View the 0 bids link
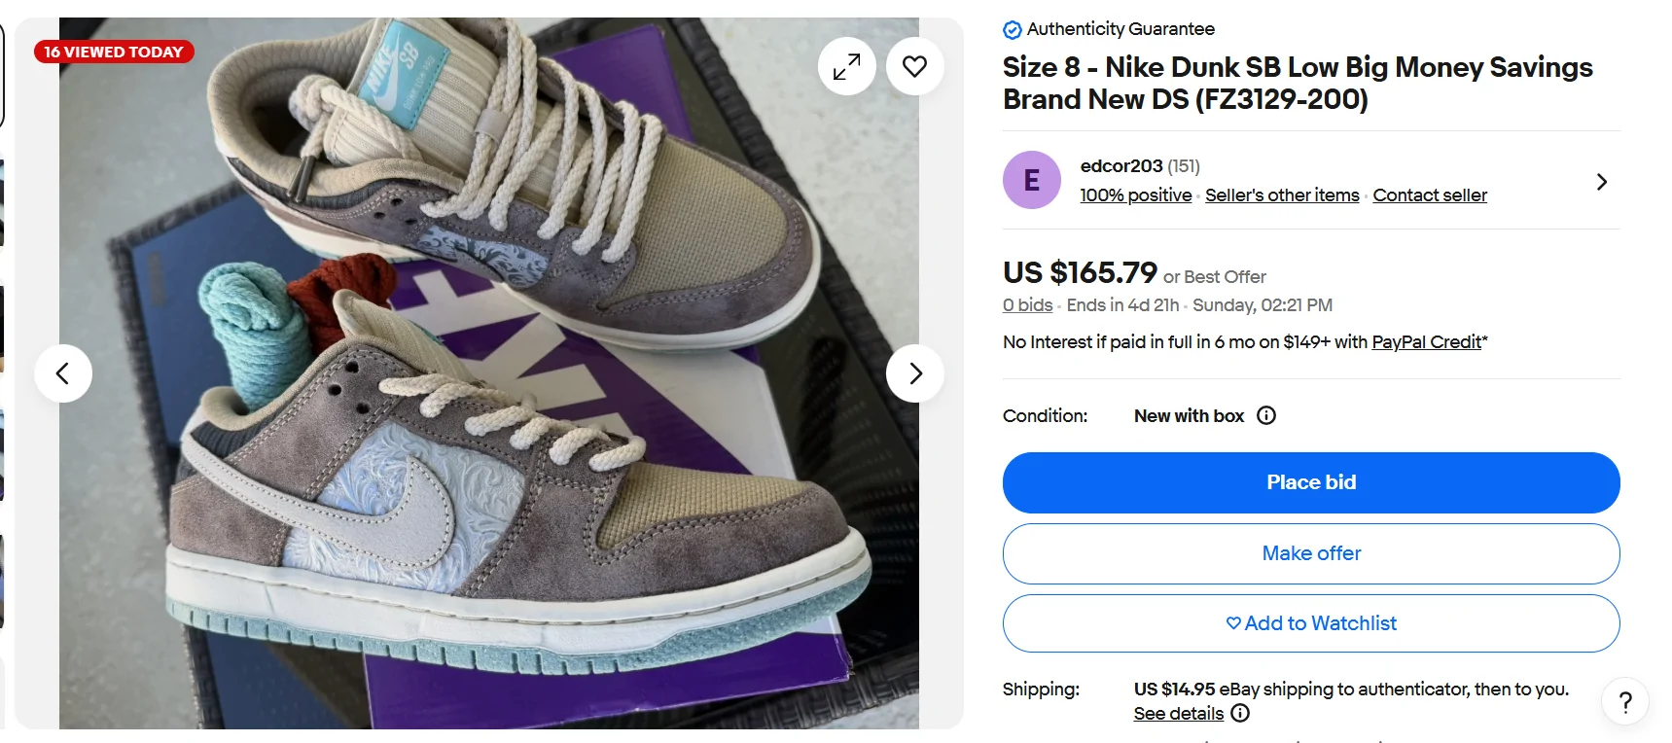 click(1026, 304)
